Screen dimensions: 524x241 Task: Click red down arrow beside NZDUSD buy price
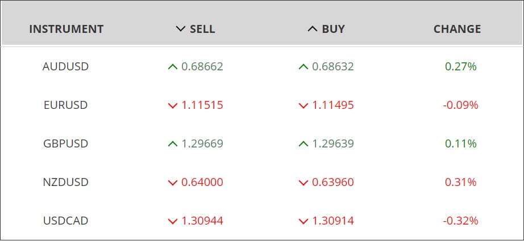(x=303, y=183)
